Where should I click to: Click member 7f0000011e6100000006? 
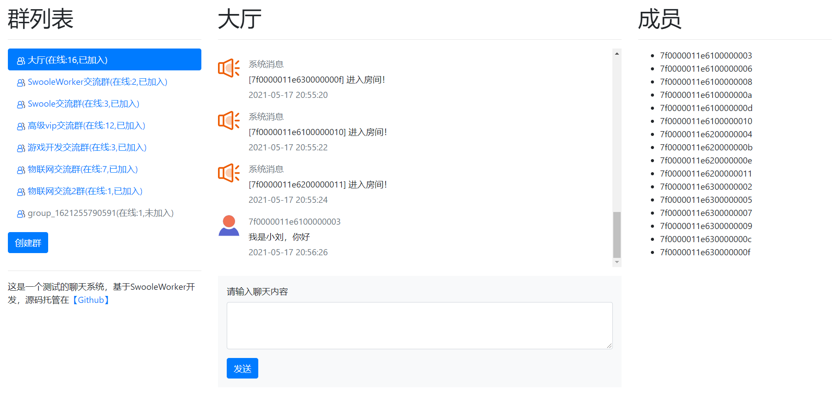coord(706,69)
